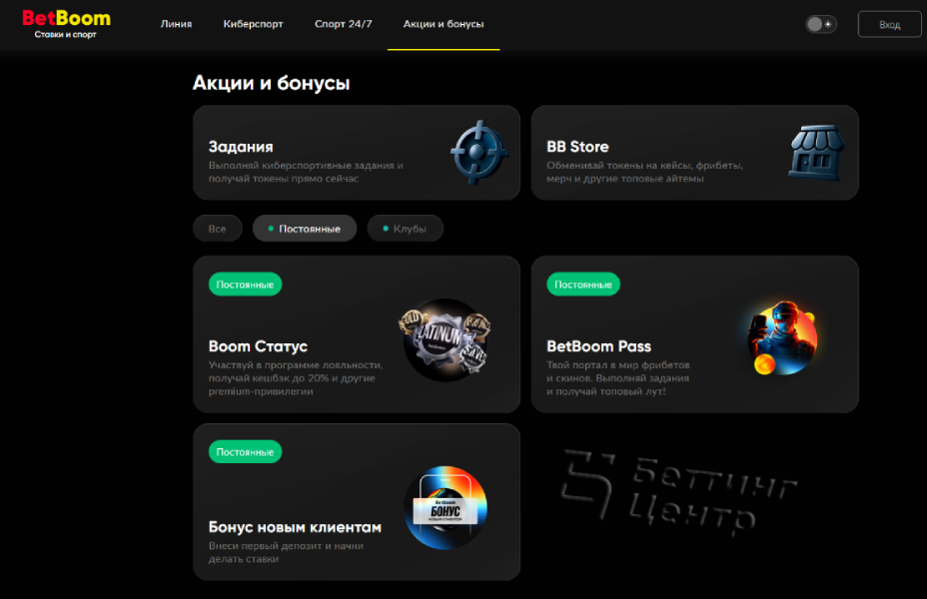Click the shop storefront icon in BB Store

816,153
